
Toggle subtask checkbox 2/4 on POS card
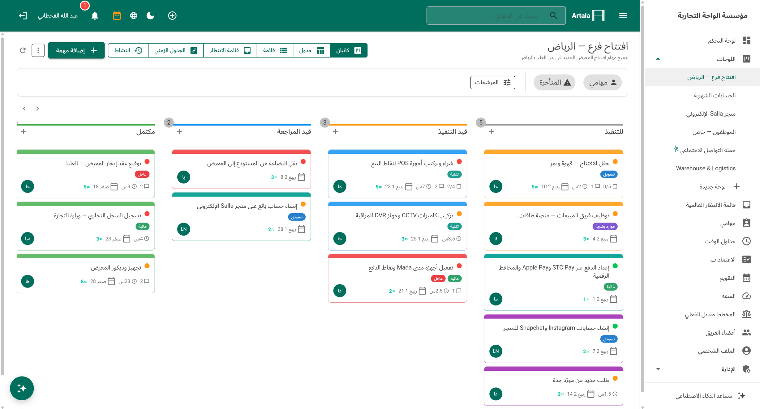(x=459, y=186)
